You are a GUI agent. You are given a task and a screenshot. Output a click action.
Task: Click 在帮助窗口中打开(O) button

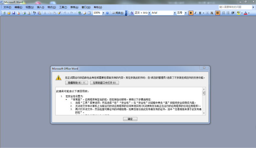pos(104,83)
